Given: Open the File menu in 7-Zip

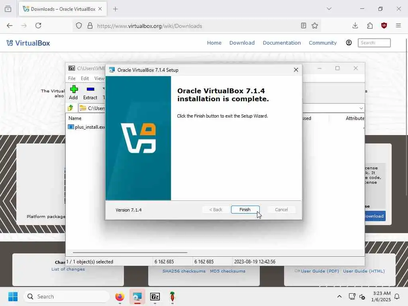Looking at the screenshot, I should point(72,78).
